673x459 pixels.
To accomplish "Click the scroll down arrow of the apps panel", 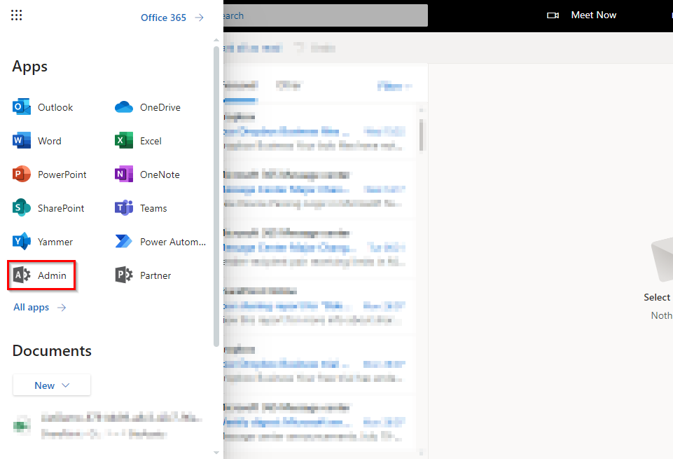I will [x=216, y=453].
